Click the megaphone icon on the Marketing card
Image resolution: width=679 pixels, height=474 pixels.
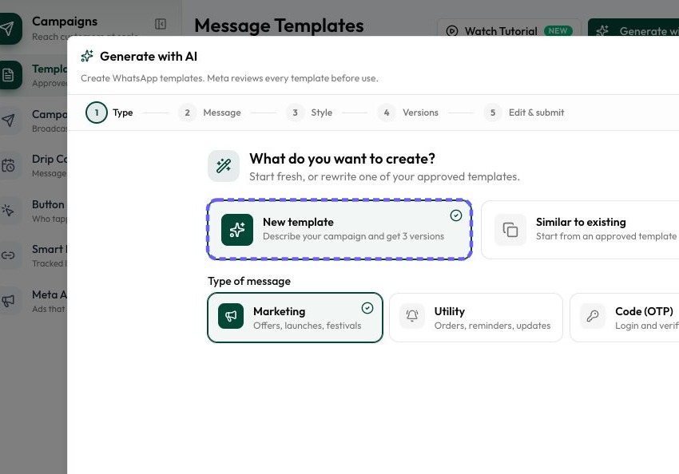[231, 316]
